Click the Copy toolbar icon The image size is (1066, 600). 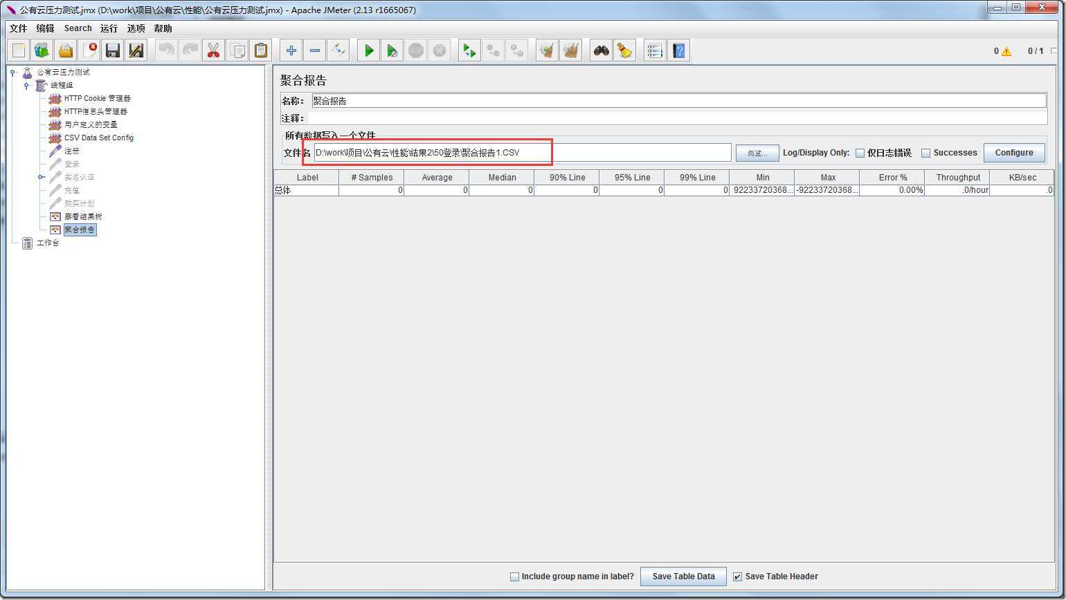[x=237, y=50]
